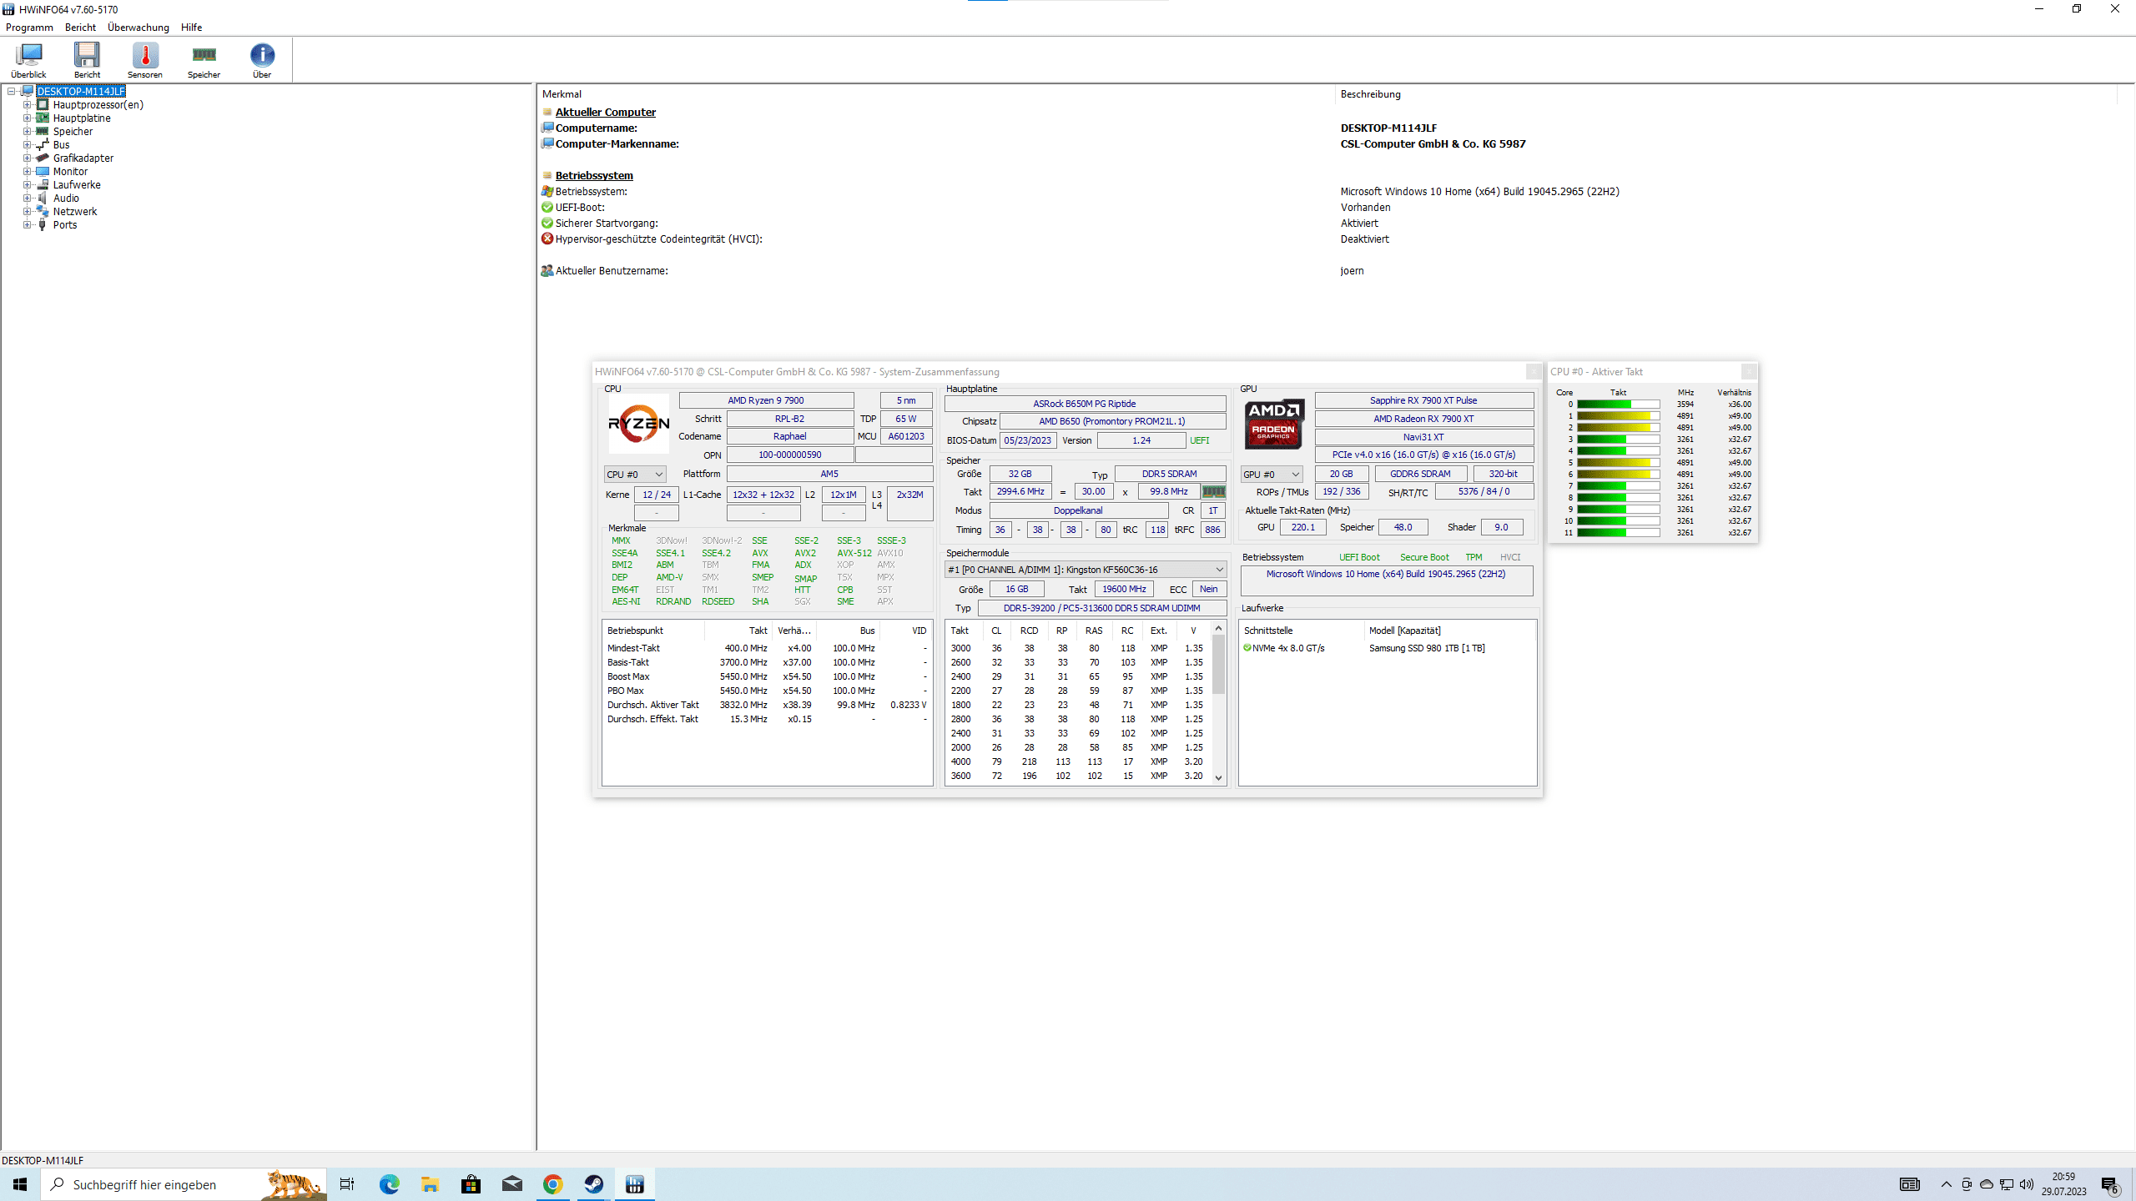Open Mail app from the taskbar
2136x1201 pixels.
point(511,1184)
